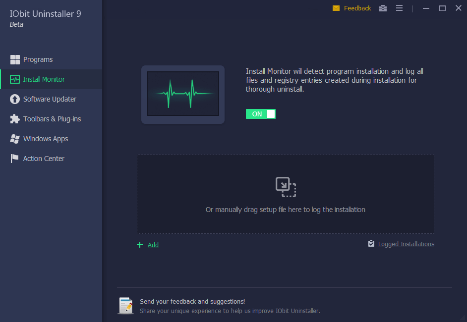Open Software Updater via its rocket icon
The image size is (467, 322).
pyautogui.click(x=14, y=99)
